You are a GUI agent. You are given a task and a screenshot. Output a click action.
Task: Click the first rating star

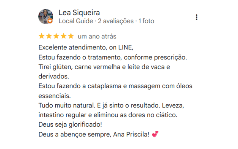41,36
